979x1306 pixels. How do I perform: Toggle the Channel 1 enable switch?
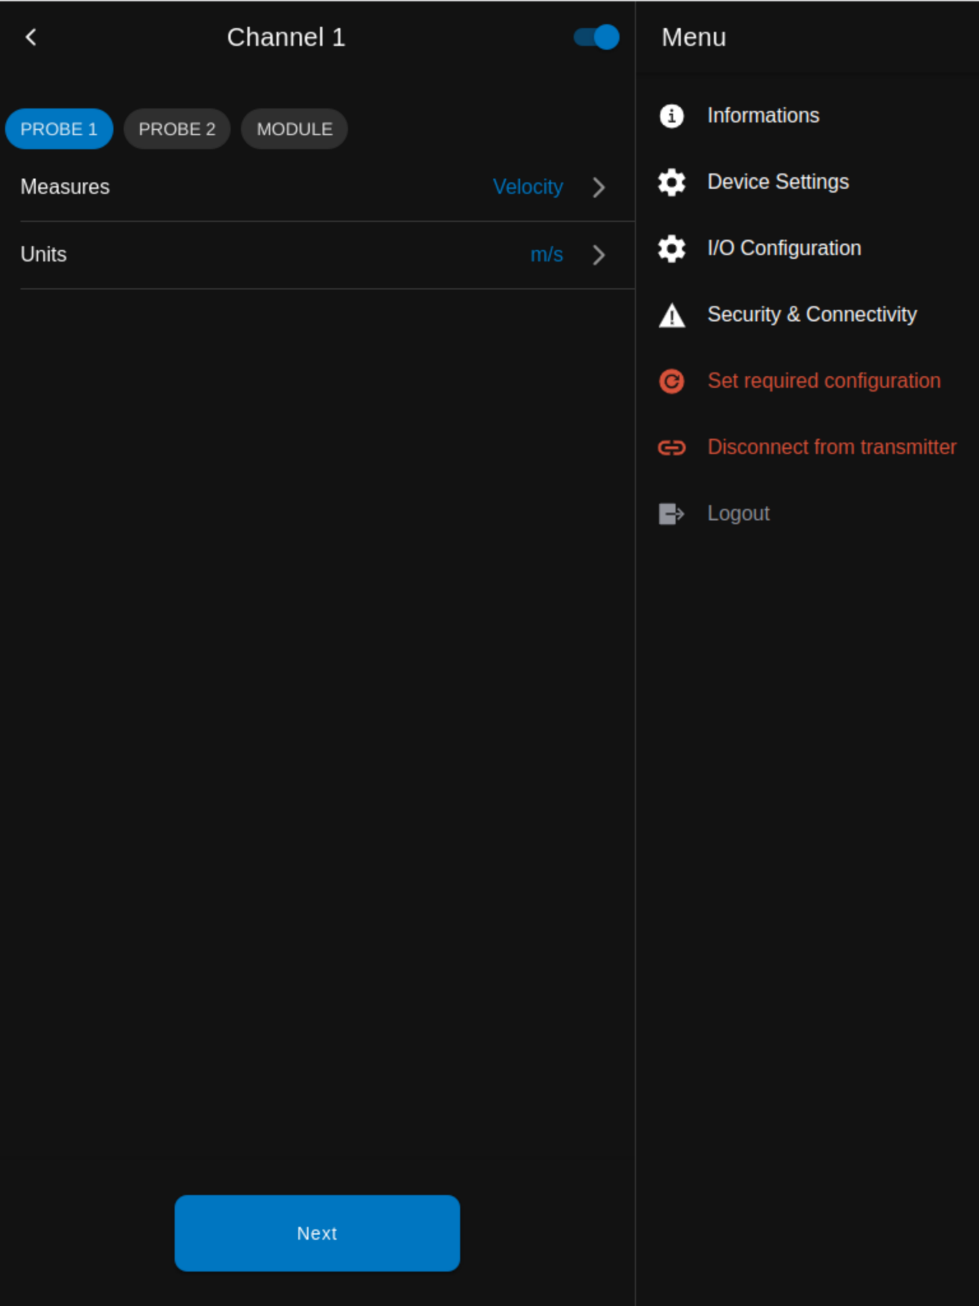click(597, 37)
